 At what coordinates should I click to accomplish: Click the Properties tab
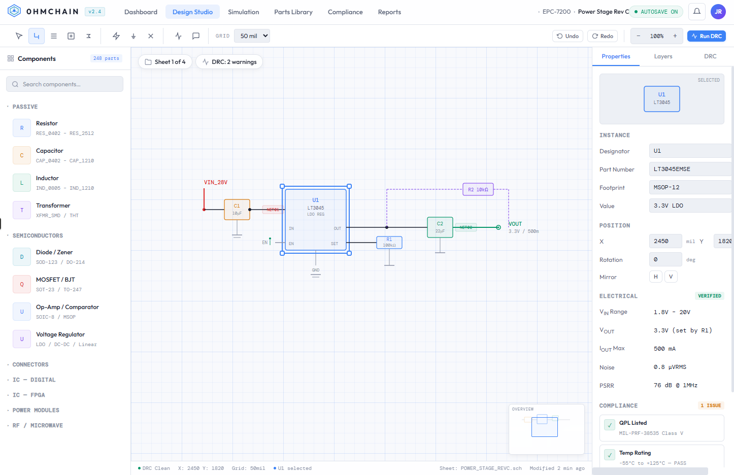tap(616, 56)
